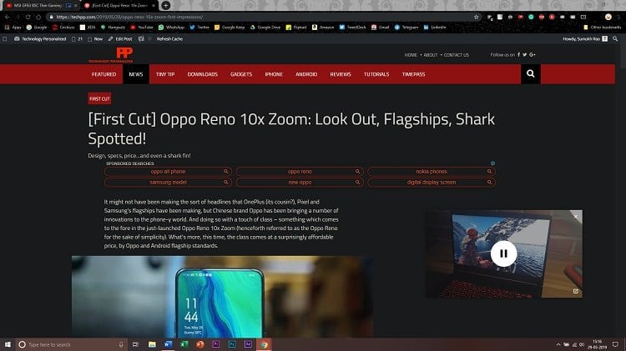This screenshot has height=351, width=626.
Task: Follow on Facebook icon in header
Action: coord(518,55)
